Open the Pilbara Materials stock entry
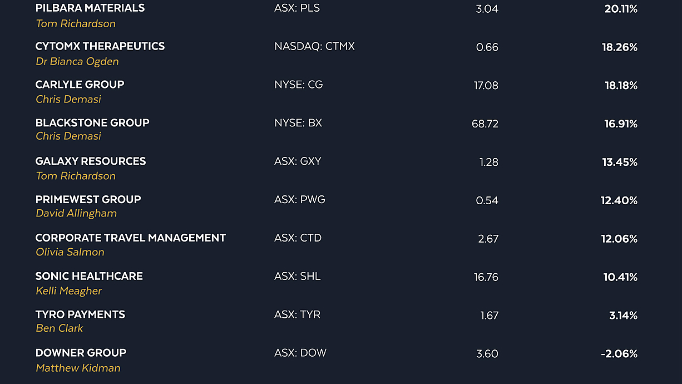This screenshot has width=682, height=384. [90, 8]
